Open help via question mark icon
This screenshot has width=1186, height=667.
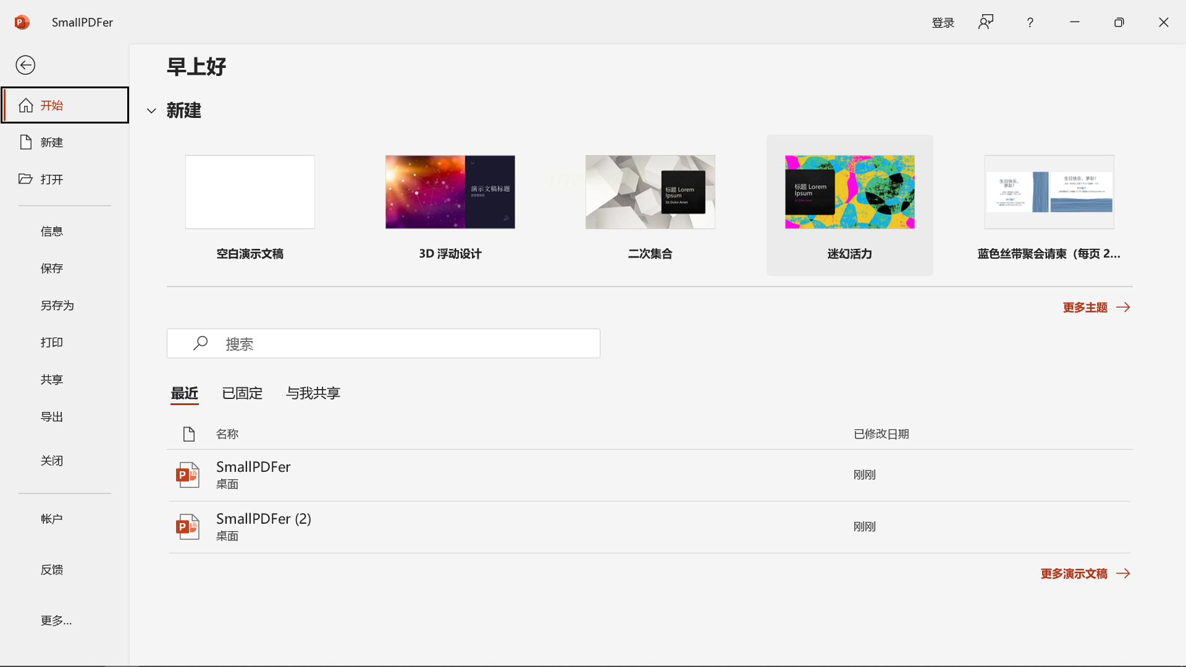tap(1030, 22)
